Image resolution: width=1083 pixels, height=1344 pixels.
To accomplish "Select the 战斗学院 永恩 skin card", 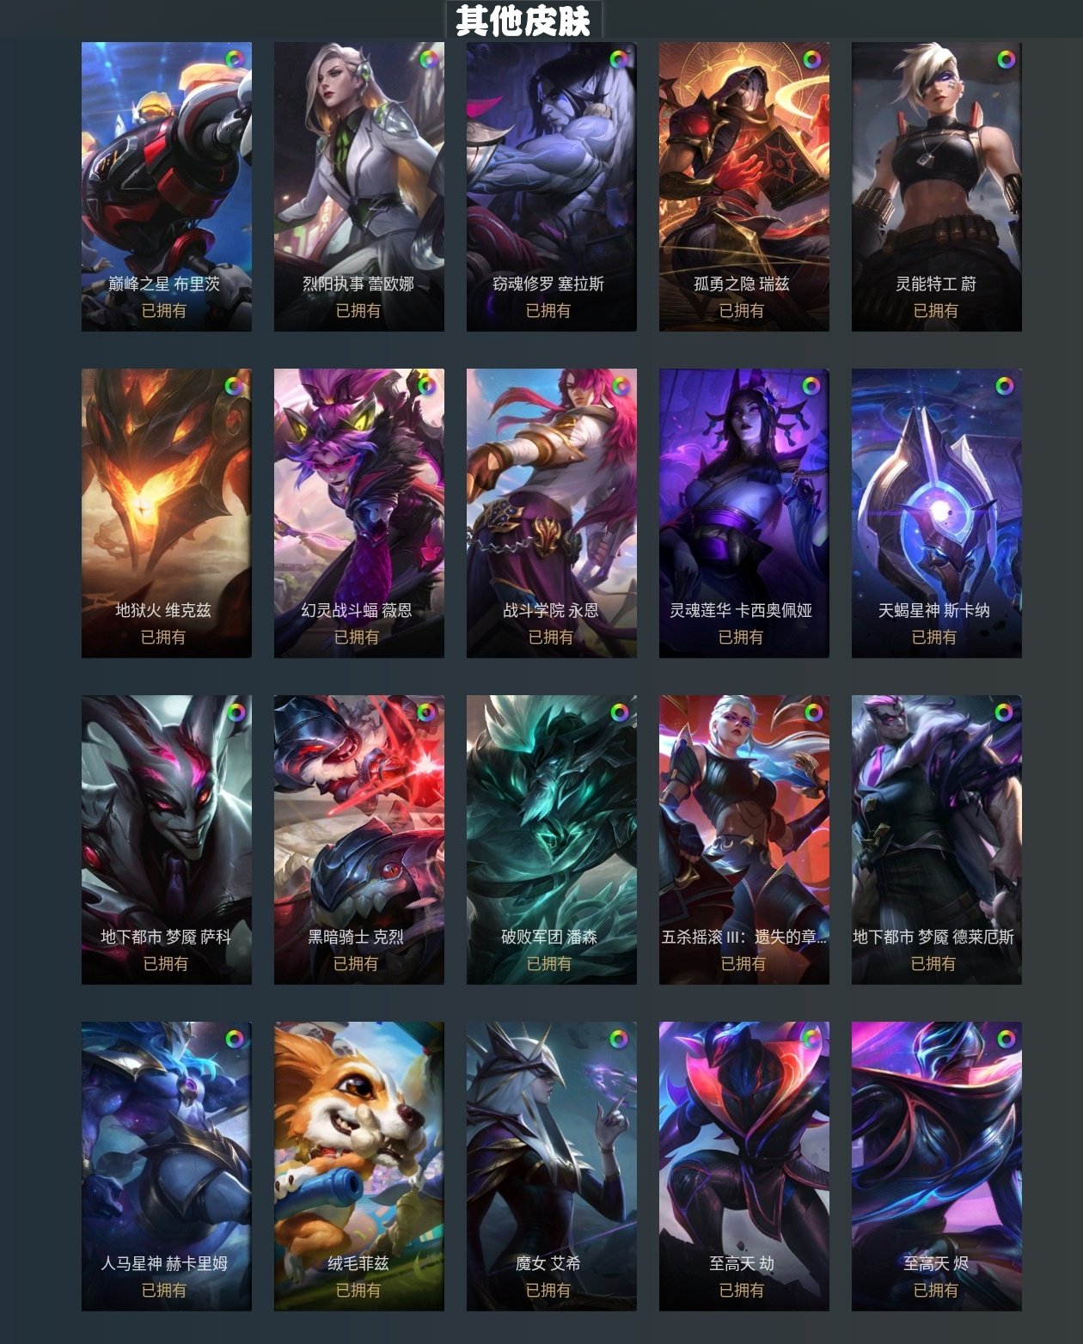I will coord(552,513).
